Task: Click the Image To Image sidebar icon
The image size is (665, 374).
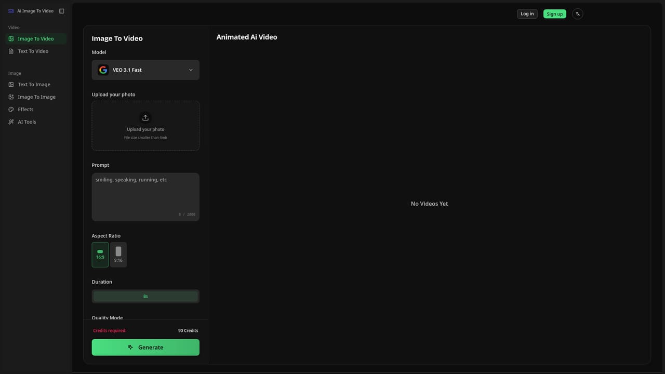Action: click(x=11, y=97)
